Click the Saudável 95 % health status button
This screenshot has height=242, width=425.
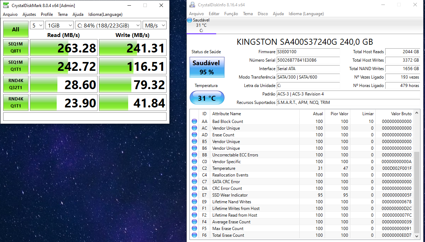(x=207, y=67)
